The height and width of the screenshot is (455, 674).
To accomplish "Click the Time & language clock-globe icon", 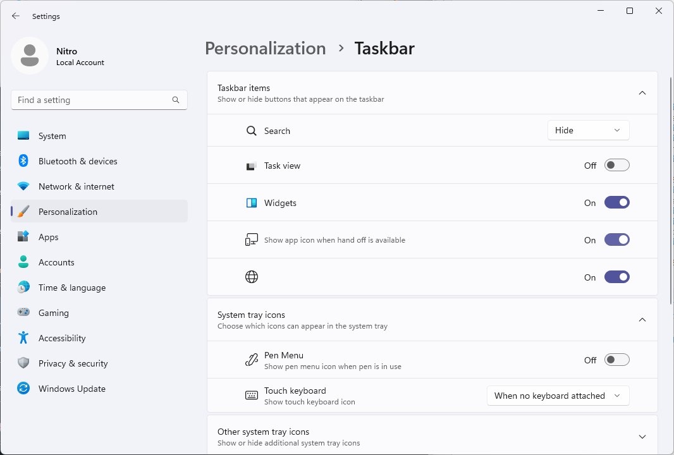I will pos(23,287).
